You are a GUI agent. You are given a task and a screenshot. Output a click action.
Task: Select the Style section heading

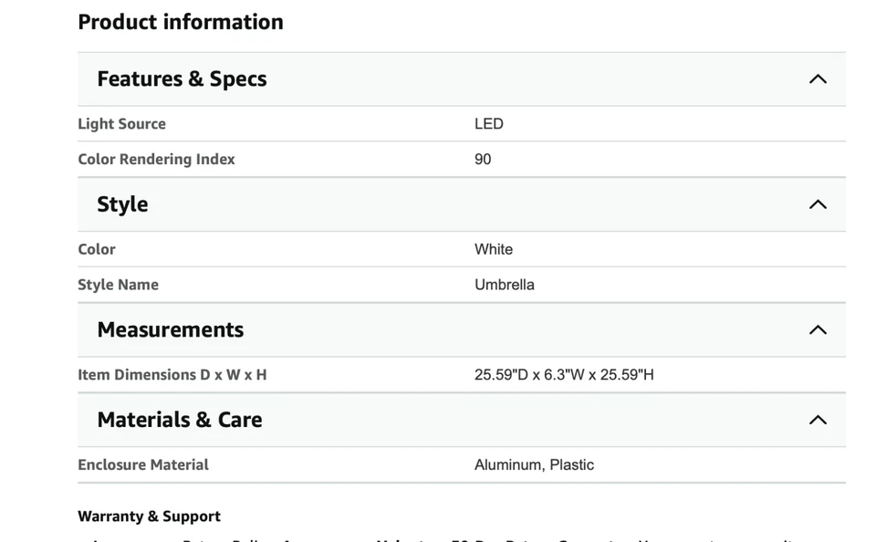click(122, 204)
